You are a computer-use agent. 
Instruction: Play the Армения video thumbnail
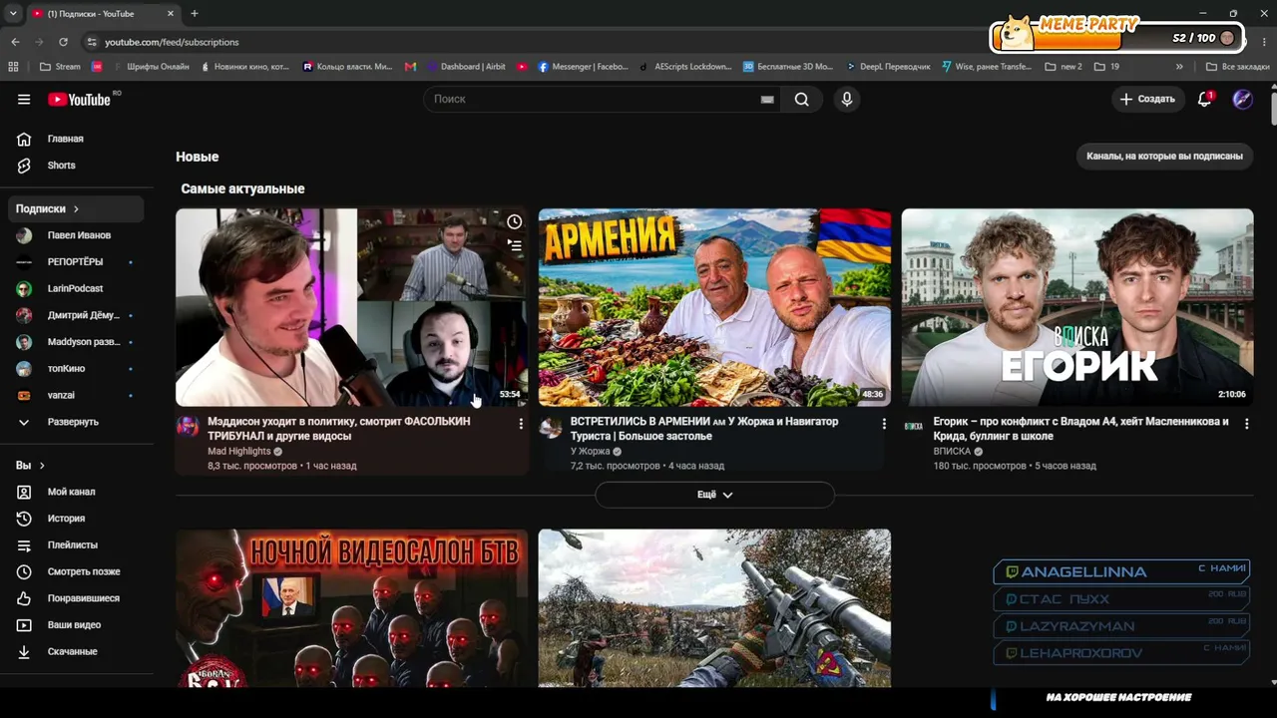(714, 307)
